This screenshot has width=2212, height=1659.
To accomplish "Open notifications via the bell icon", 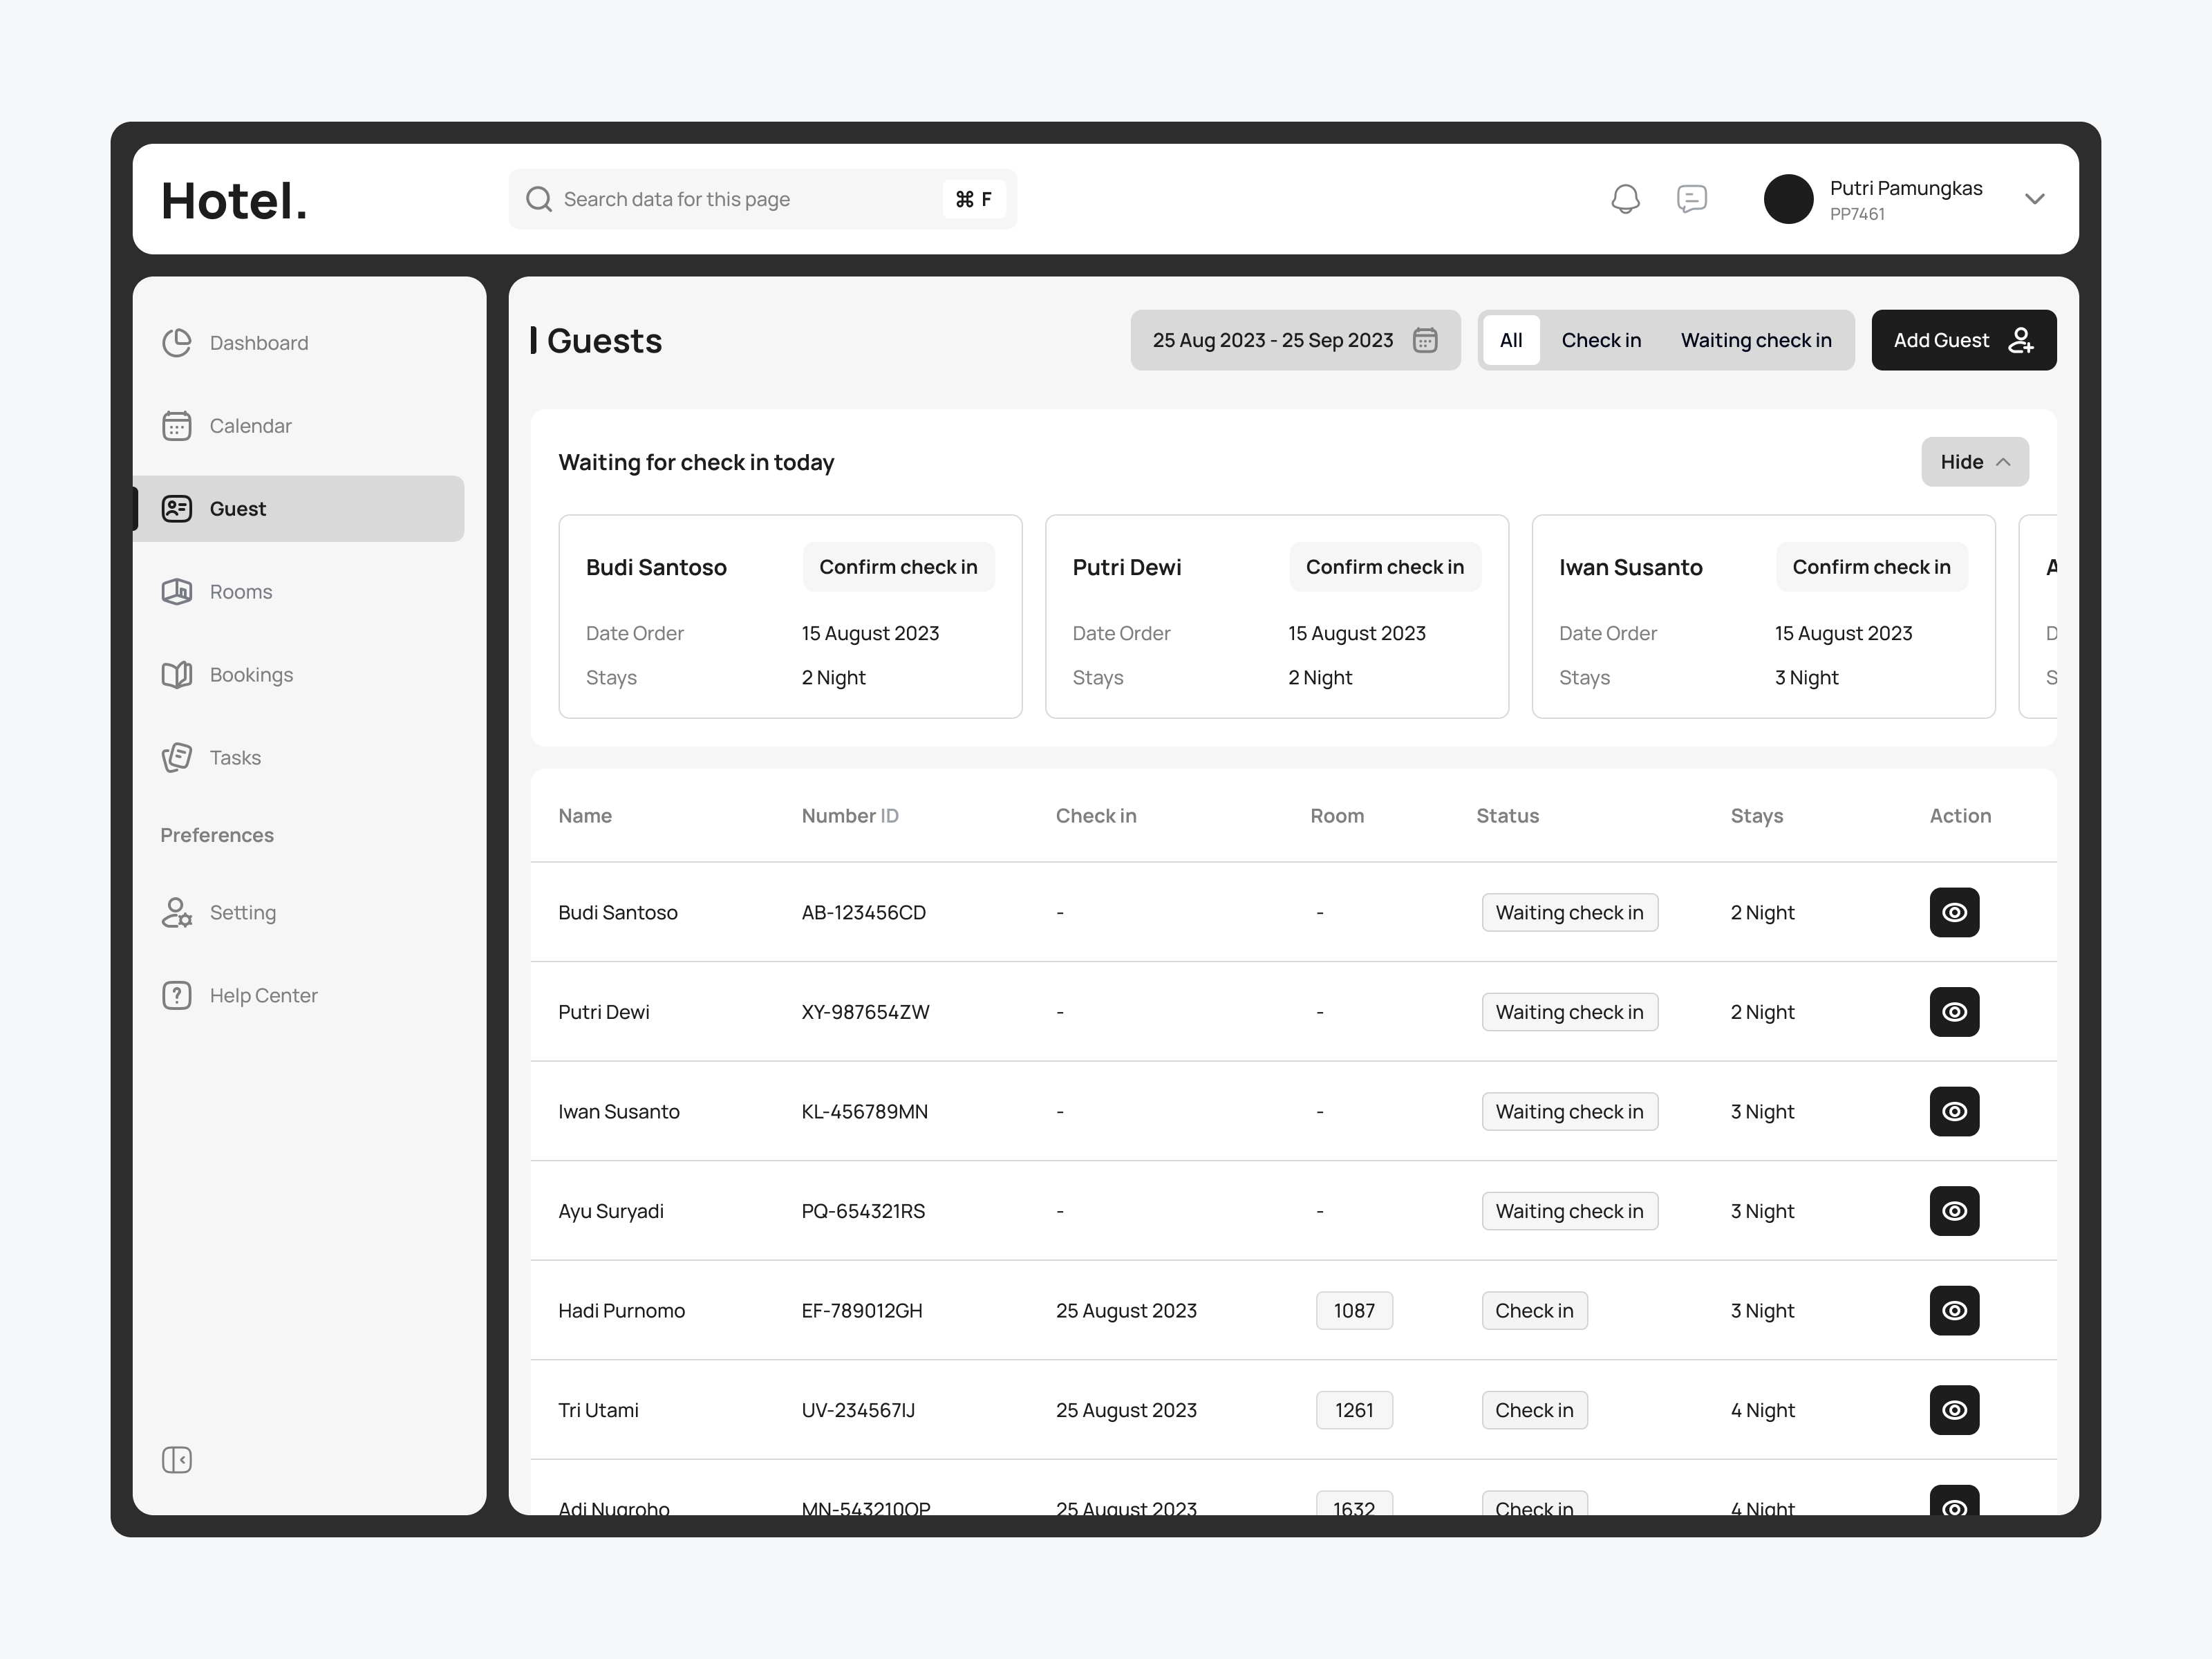I will 1626,198.
